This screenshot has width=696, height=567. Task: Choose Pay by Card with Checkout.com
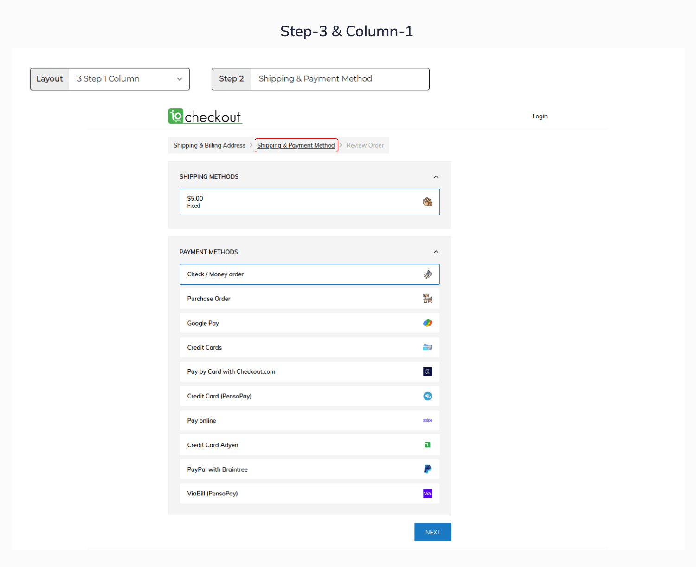coord(309,371)
